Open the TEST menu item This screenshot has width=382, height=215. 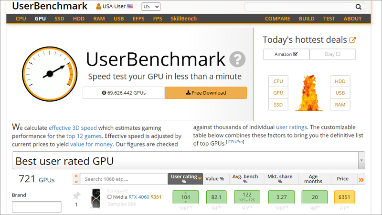coord(329,19)
